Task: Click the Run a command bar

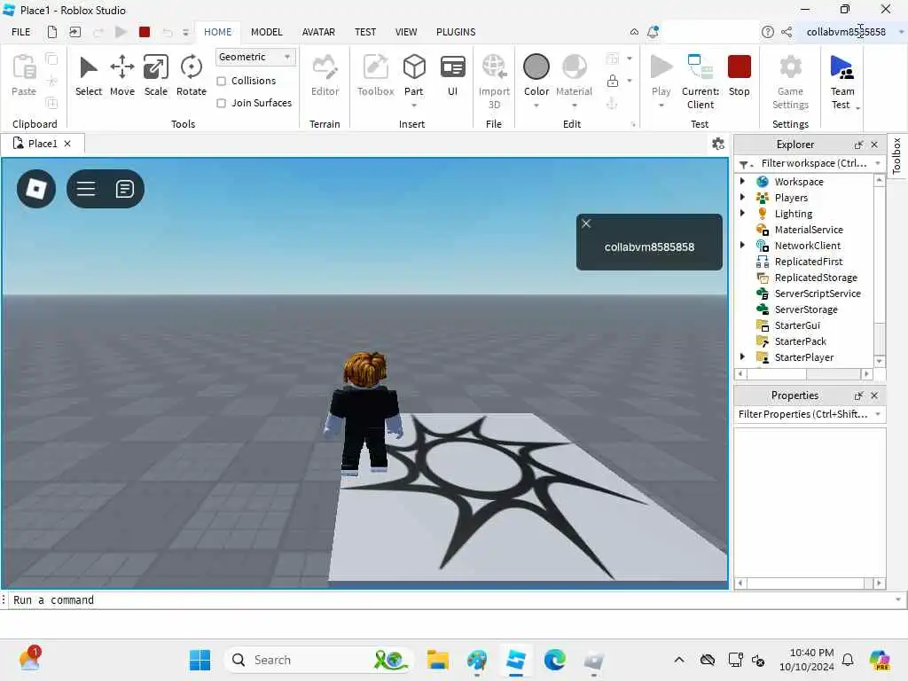Action: coord(451,600)
